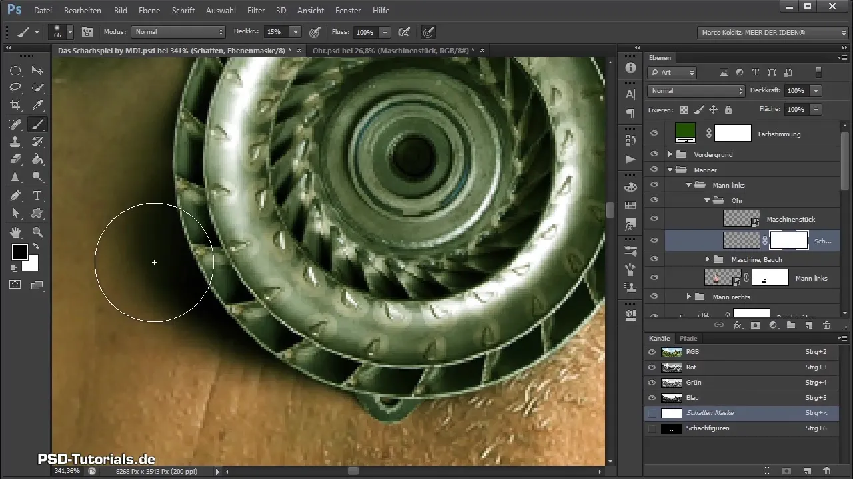Open the workspace switcher dropdown
The image size is (853, 479).
(x=773, y=32)
